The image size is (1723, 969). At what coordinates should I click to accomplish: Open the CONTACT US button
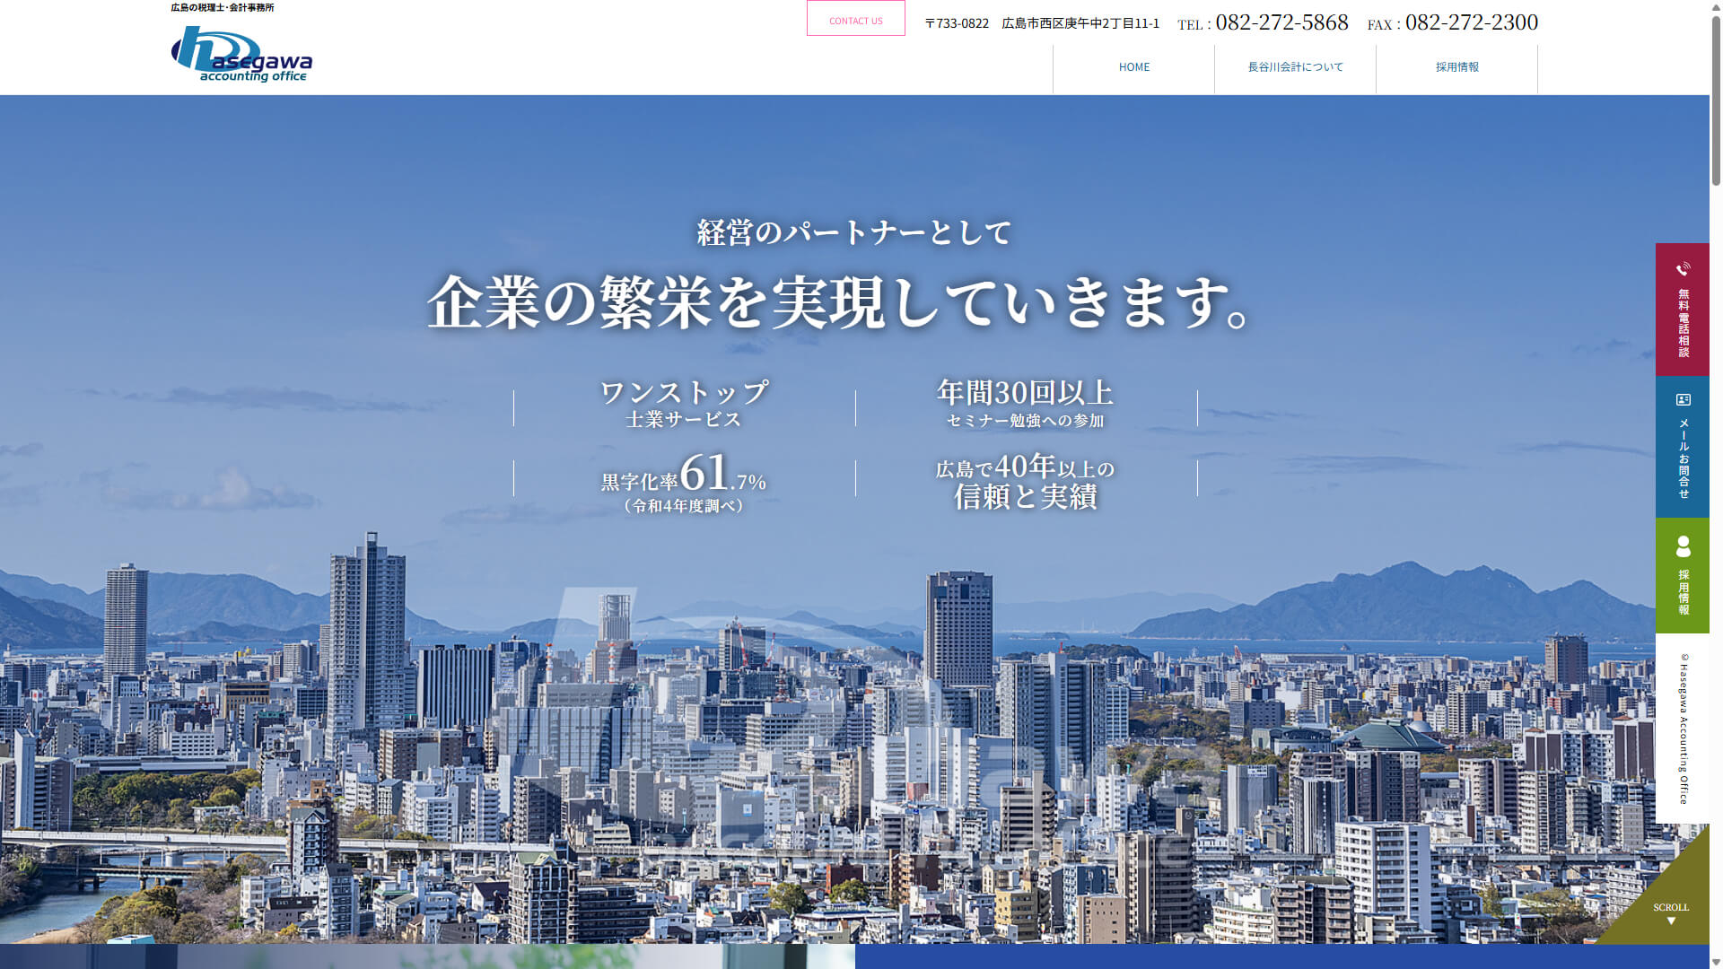click(856, 19)
